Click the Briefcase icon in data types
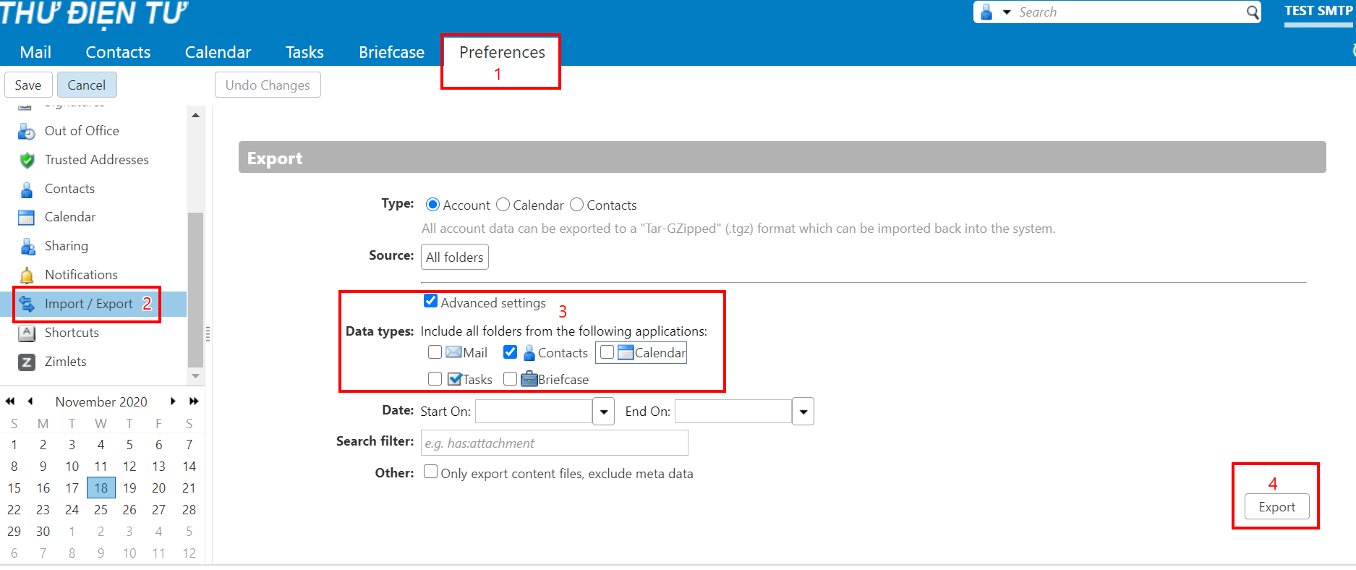This screenshot has width=1356, height=570. tap(529, 379)
